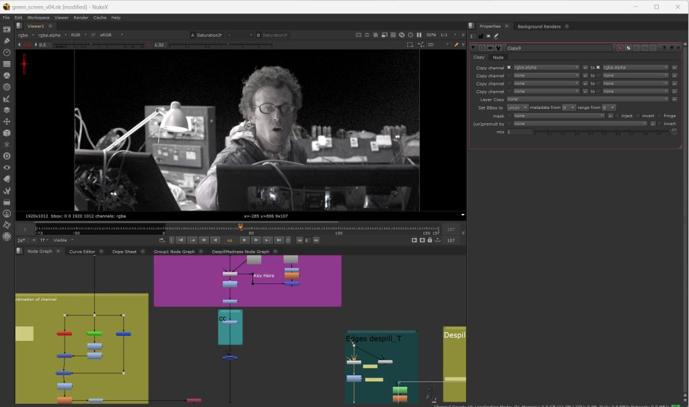Viewport: 689px width, 407px height.
Task: Switch to the Node tab in Copy9 properties
Action: point(498,57)
